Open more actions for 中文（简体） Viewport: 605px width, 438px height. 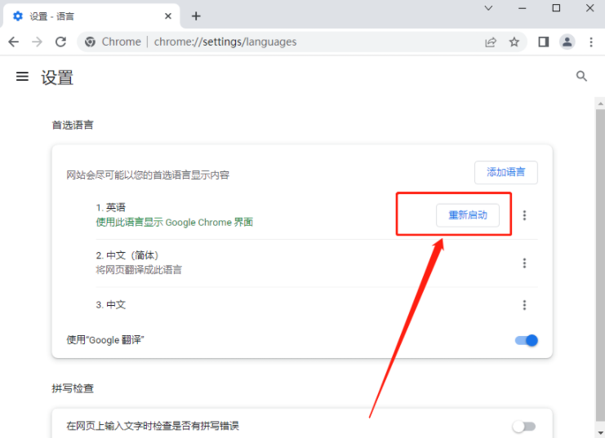point(524,263)
